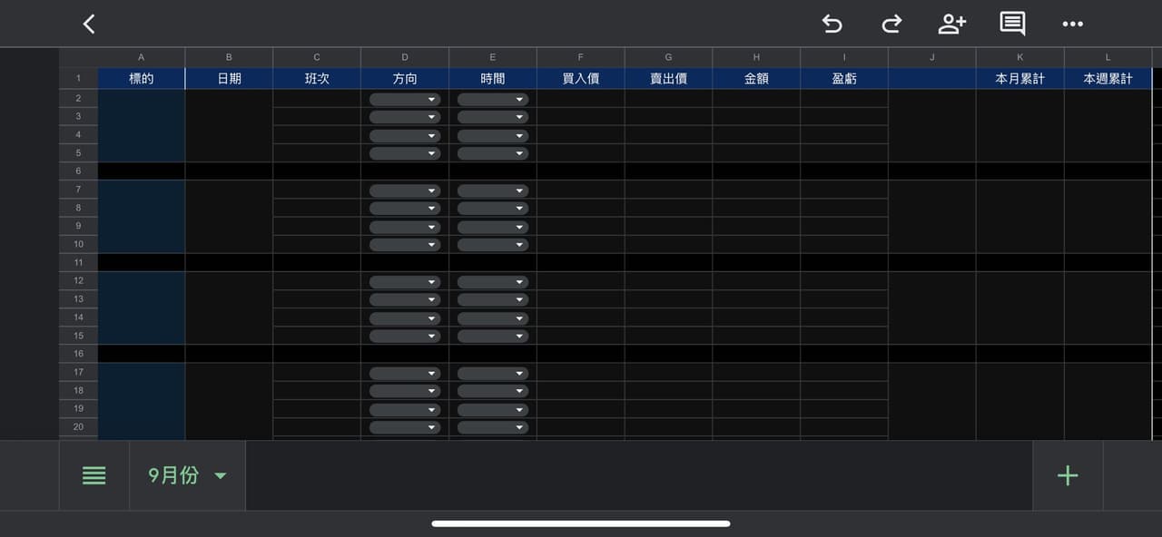This screenshot has height=537, width=1162.
Task: Add a new sheet with plus icon
Action: 1068,475
